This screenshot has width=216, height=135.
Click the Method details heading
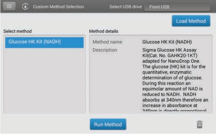pos(104,31)
